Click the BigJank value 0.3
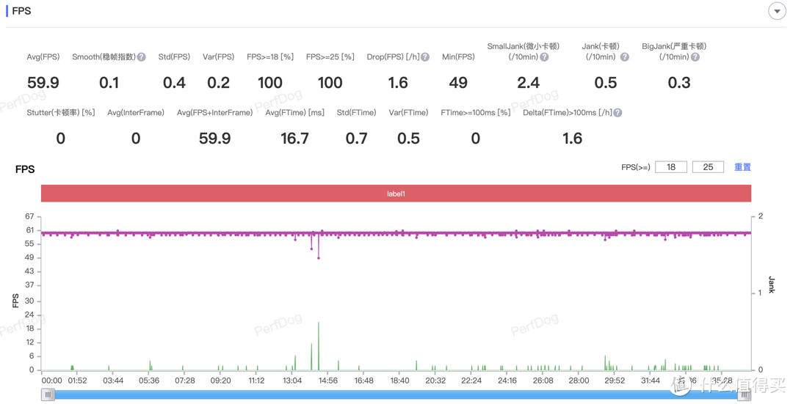 [x=679, y=83]
